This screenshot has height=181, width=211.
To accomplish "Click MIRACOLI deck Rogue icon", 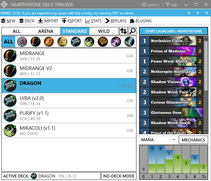I will click(10, 130).
